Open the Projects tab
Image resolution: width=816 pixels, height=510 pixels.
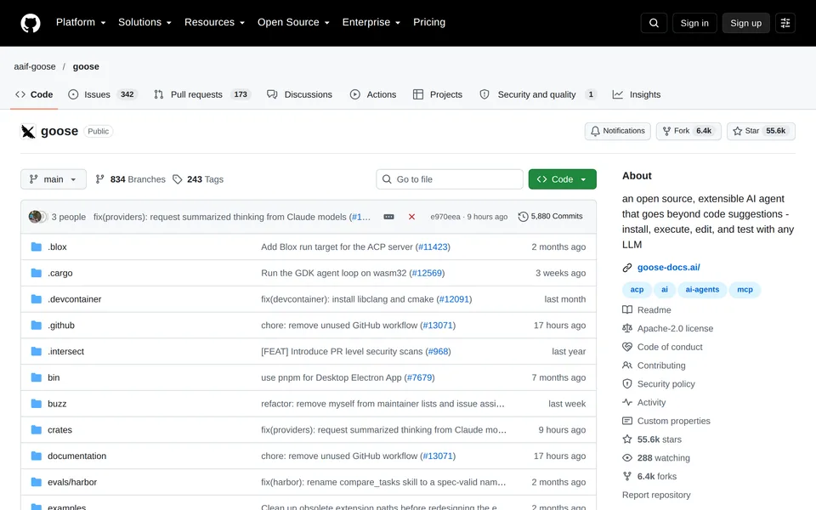[437, 94]
